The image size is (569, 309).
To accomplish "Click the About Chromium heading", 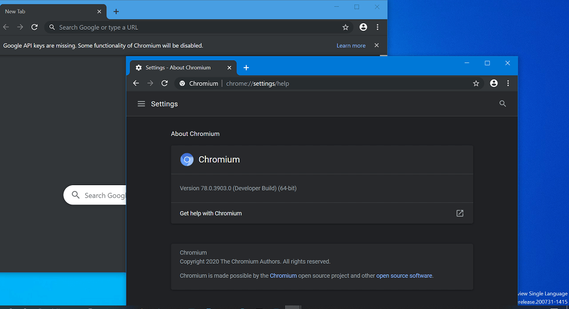I will [195, 133].
